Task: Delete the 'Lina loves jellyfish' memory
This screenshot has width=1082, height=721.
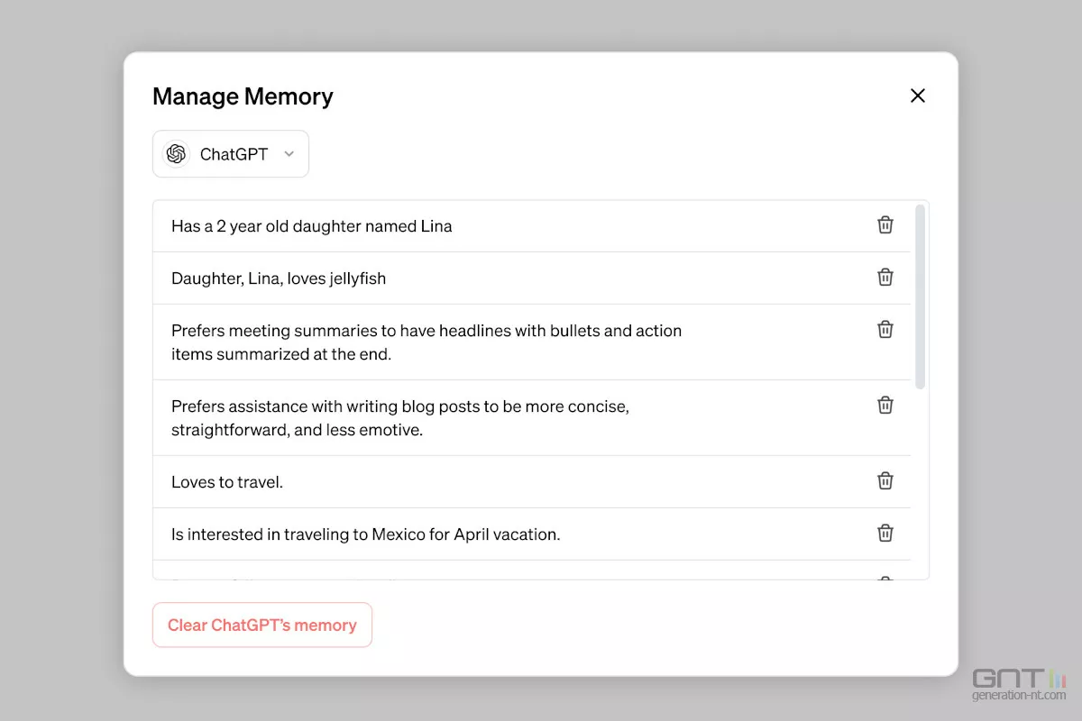Action: 885,278
